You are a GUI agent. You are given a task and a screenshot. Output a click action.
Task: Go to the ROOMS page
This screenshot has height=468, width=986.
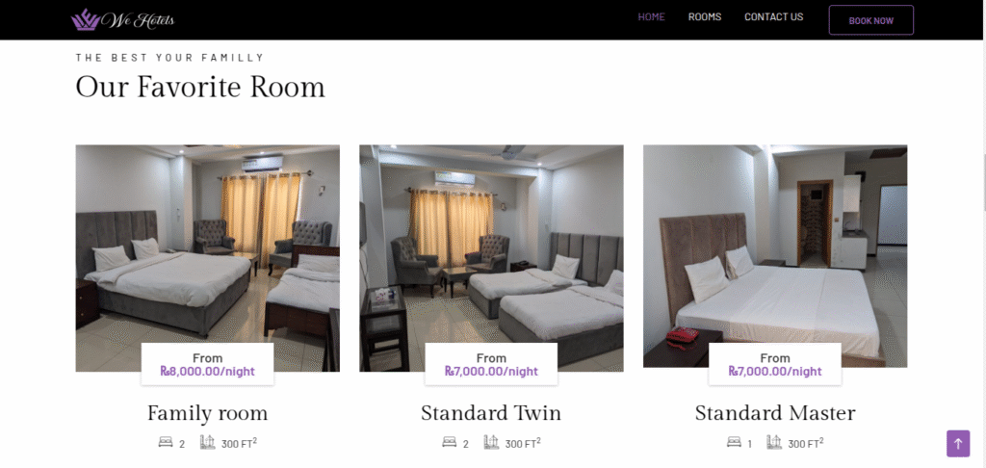pyautogui.click(x=704, y=17)
